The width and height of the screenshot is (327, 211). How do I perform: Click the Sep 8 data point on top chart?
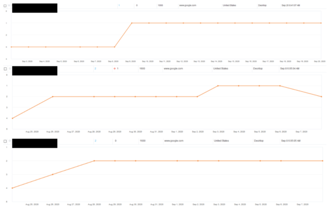pos(114,47)
